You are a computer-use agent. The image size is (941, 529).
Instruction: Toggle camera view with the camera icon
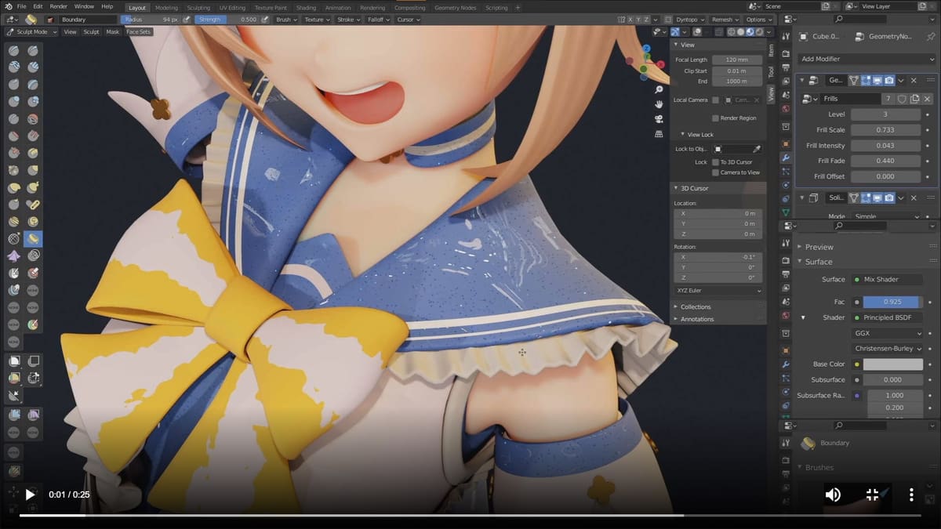point(659,119)
